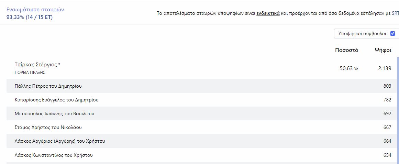Click the 50,63 % percentage value

(x=349, y=68)
